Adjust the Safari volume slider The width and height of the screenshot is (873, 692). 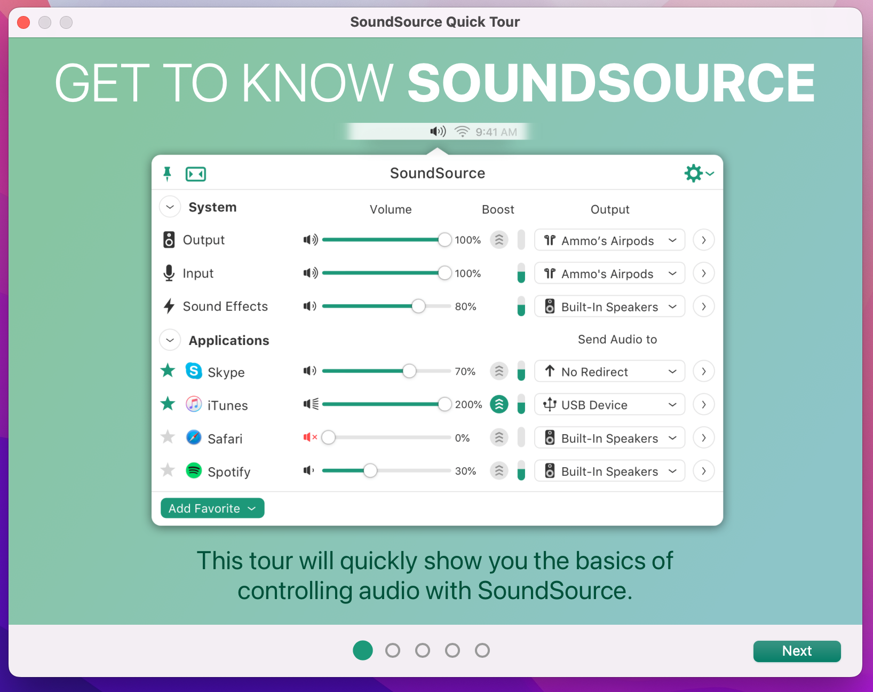coord(387,437)
